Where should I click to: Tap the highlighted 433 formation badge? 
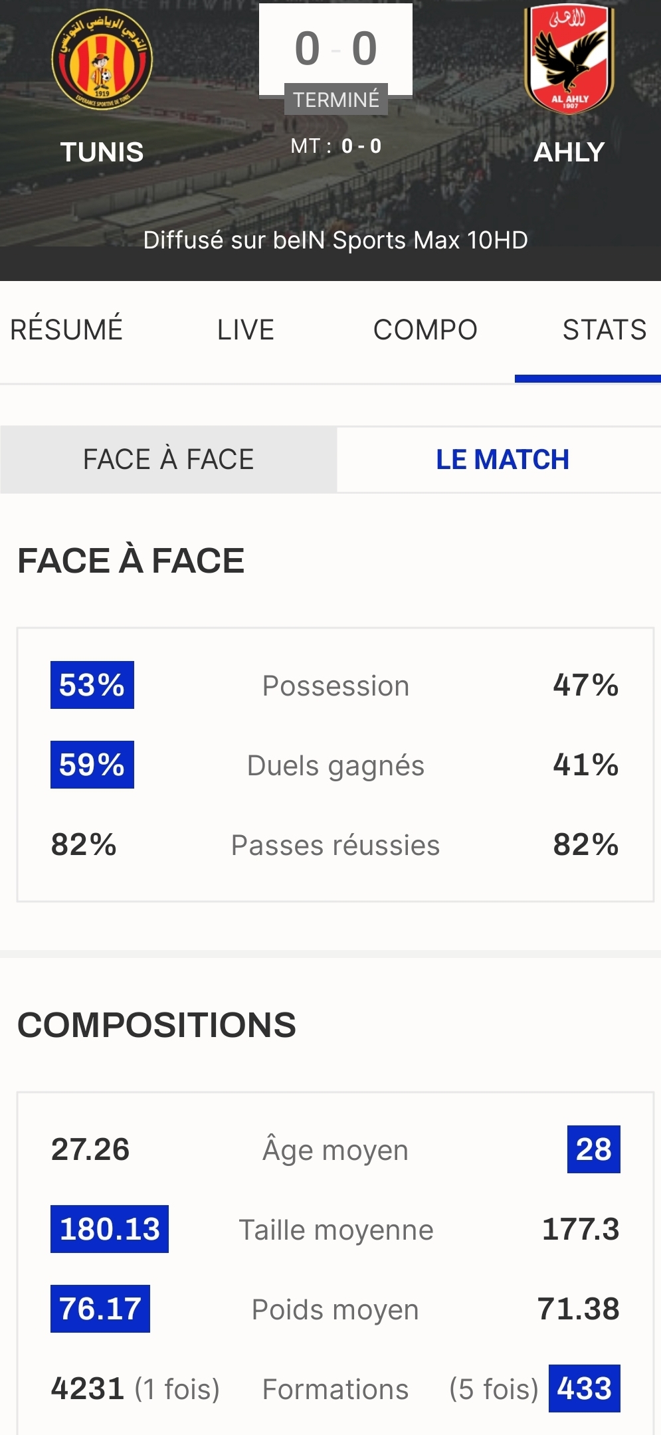pyautogui.click(x=584, y=1388)
